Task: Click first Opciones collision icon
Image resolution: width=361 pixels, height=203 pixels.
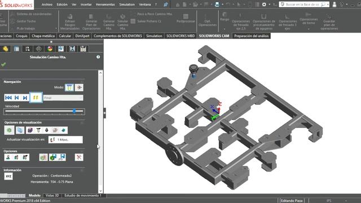Action: (x=8, y=157)
